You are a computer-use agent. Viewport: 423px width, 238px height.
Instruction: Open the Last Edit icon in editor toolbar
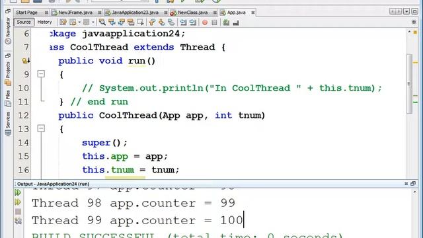pos(63,22)
